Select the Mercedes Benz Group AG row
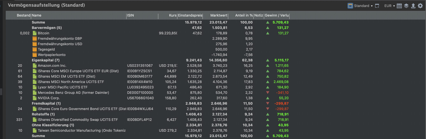Screen dimensions: 426x139 pyautogui.click(x=73, y=93)
